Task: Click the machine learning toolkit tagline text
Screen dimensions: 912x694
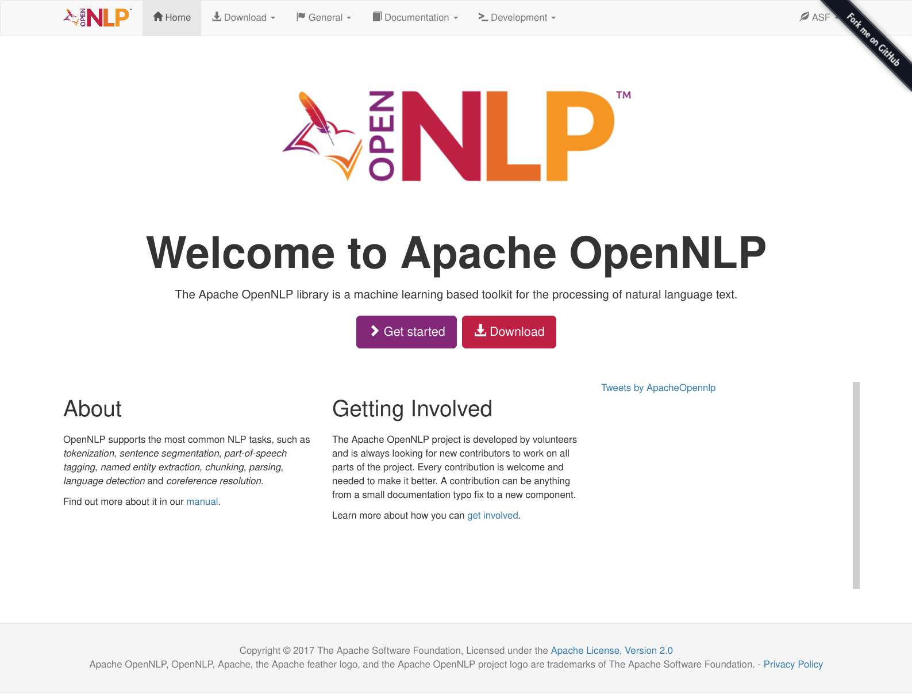Action: coord(456,294)
